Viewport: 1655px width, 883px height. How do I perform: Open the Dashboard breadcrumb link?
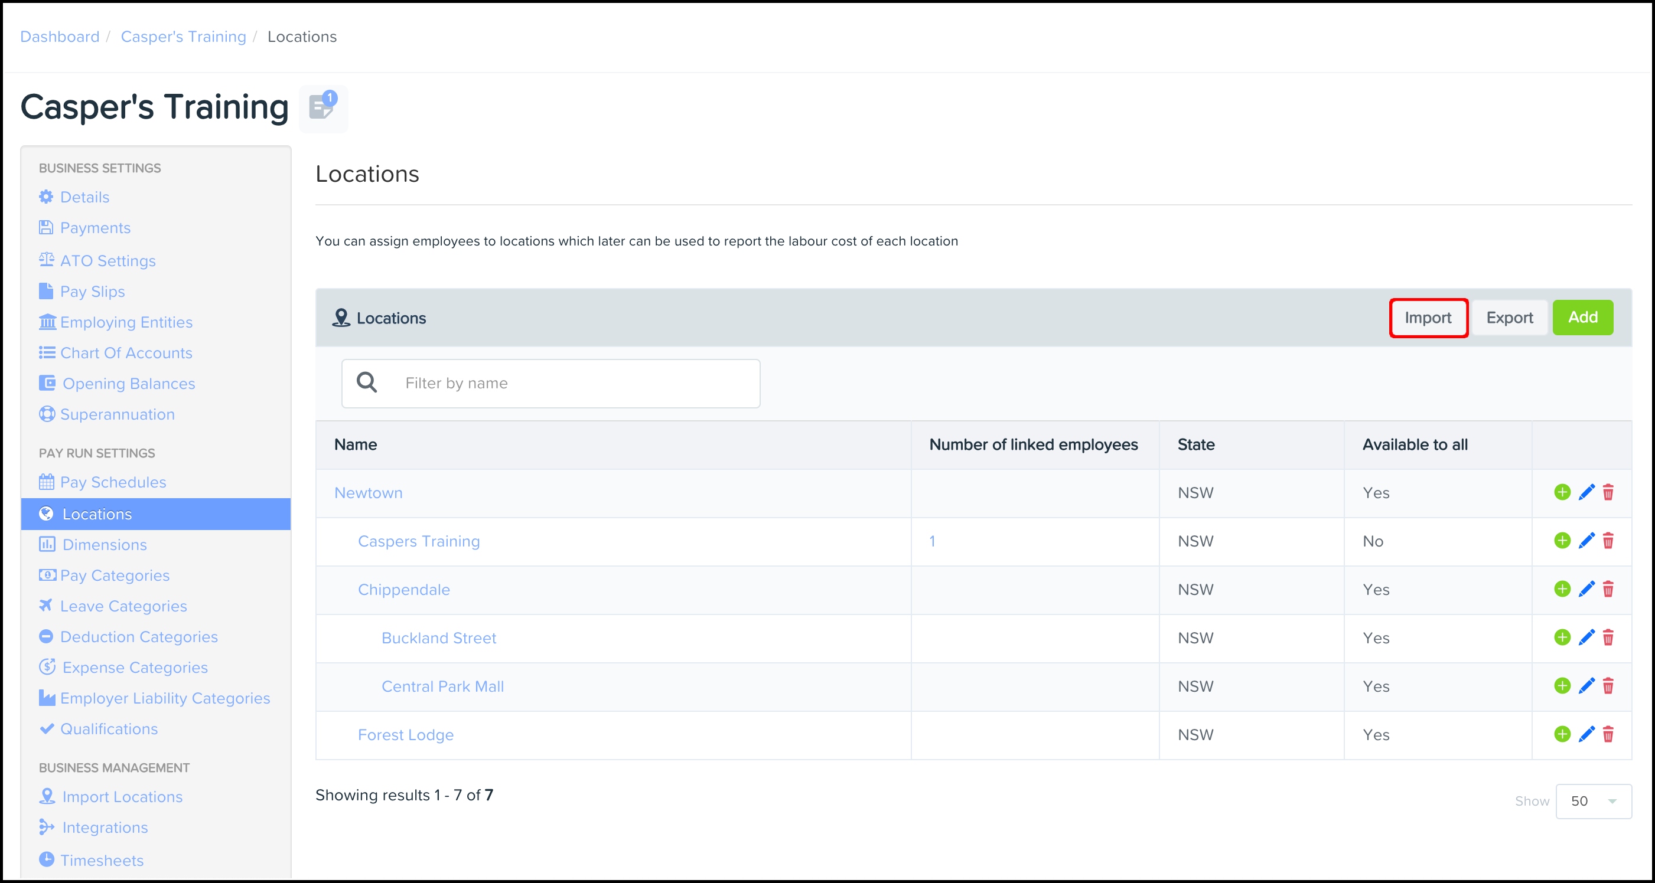pyautogui.click(x=60, y=37)
